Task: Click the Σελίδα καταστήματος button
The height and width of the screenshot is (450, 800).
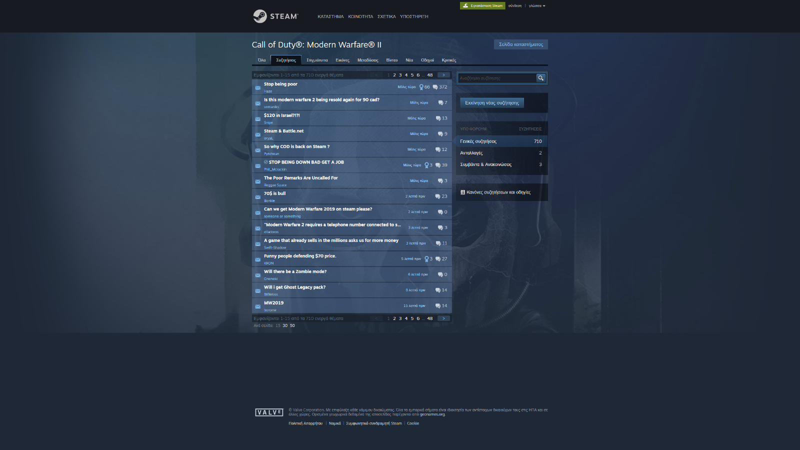Action: click(521, 44)
